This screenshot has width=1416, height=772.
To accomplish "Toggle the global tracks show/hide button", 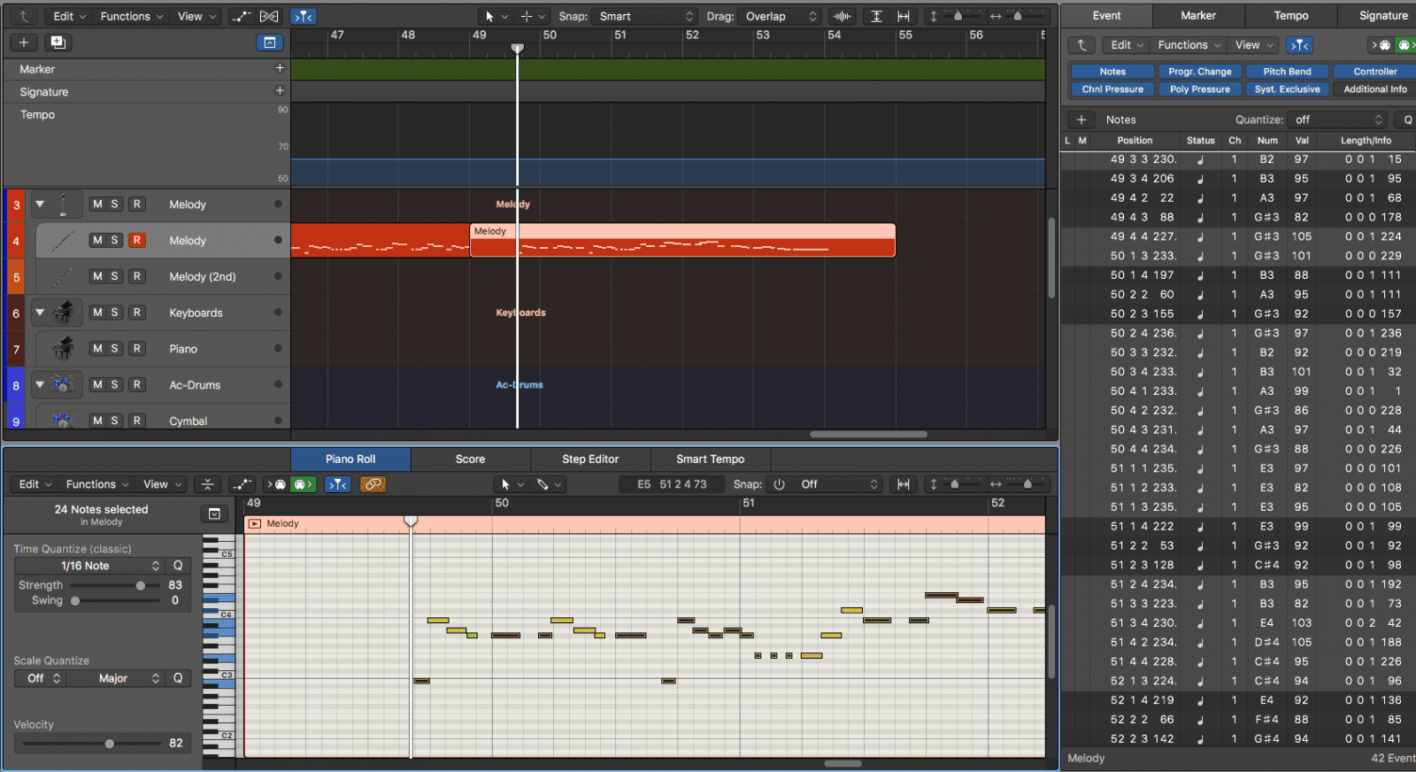I will (x=270, y=42).
